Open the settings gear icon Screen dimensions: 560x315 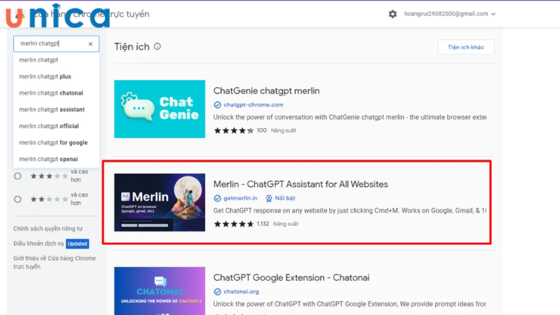(x=393, y=14)
